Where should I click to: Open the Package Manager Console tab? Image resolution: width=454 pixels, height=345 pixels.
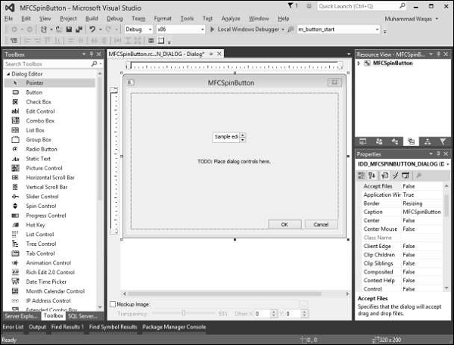pyautogui.click(x=174, y=327)
